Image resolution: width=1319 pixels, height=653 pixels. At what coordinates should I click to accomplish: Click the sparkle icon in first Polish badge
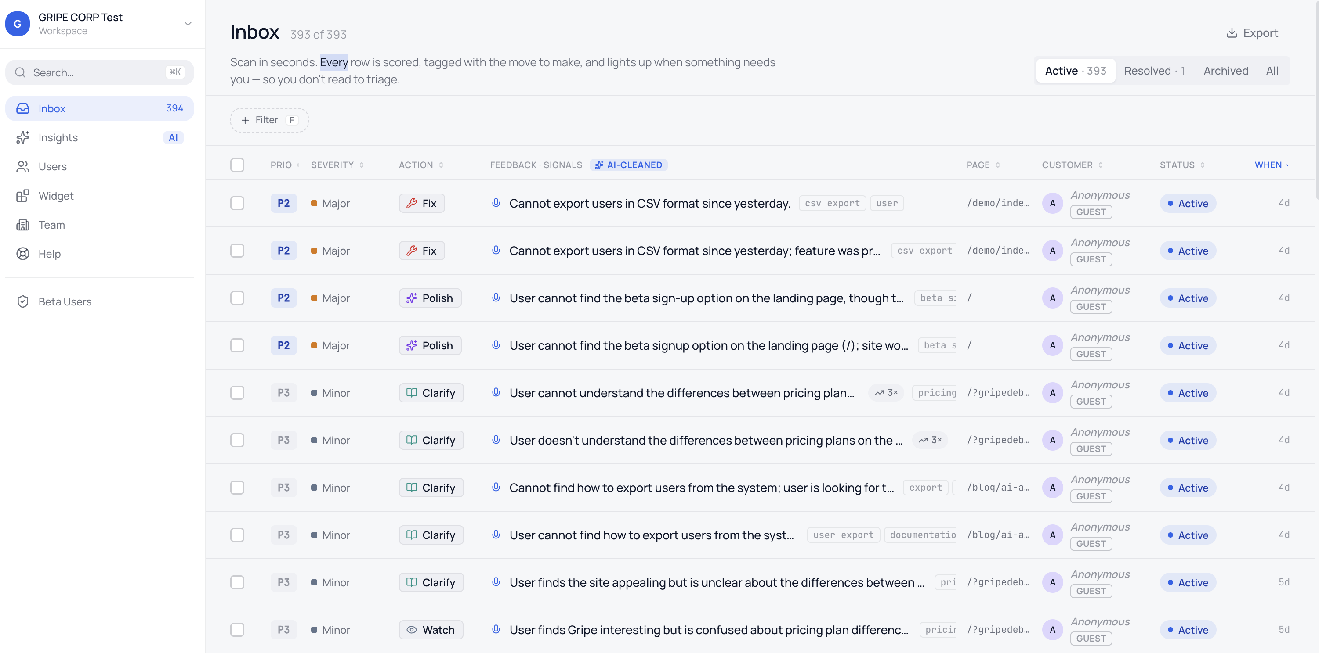click(411, 298)
